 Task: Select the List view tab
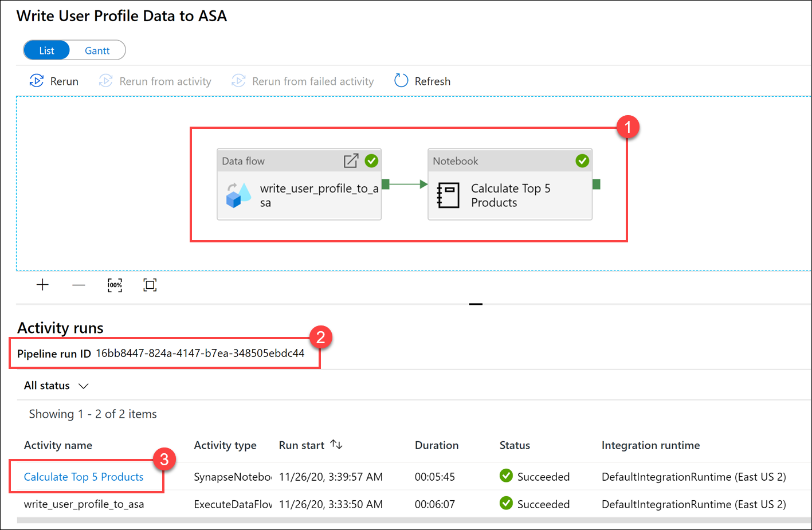click(46, 50)
